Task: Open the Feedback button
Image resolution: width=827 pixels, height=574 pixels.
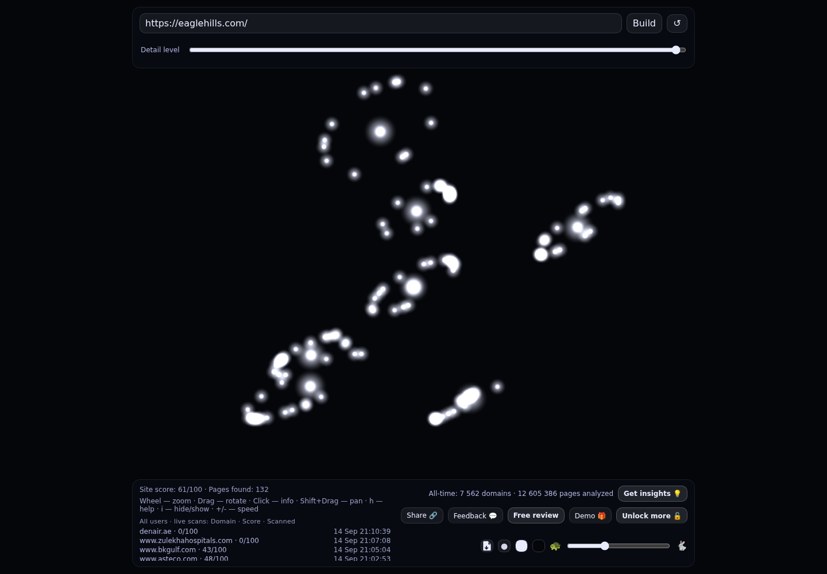Action: pos(476,515)
